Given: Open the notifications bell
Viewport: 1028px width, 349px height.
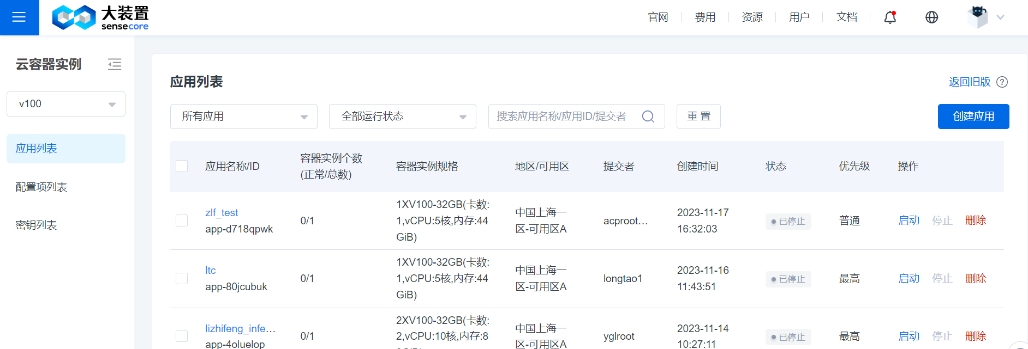Looking at the screenshot, I should tap(890, 17).
